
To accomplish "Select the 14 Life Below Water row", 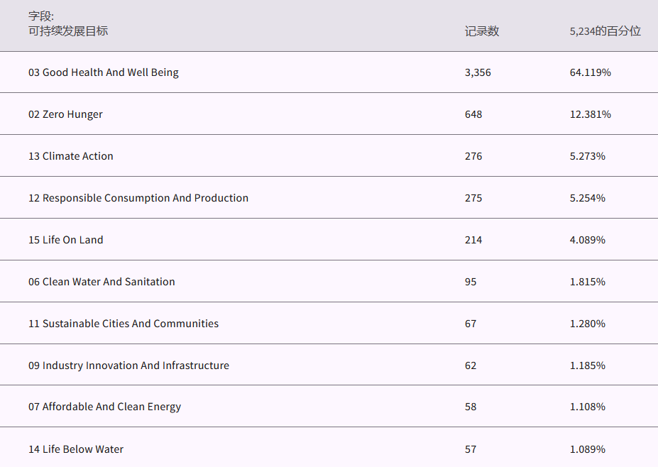I will pyautogui.click(x=76, y=449).
